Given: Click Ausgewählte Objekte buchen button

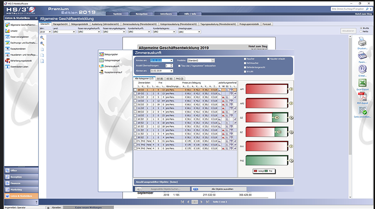Looking at the screenshot, I should tap(162, 189).
